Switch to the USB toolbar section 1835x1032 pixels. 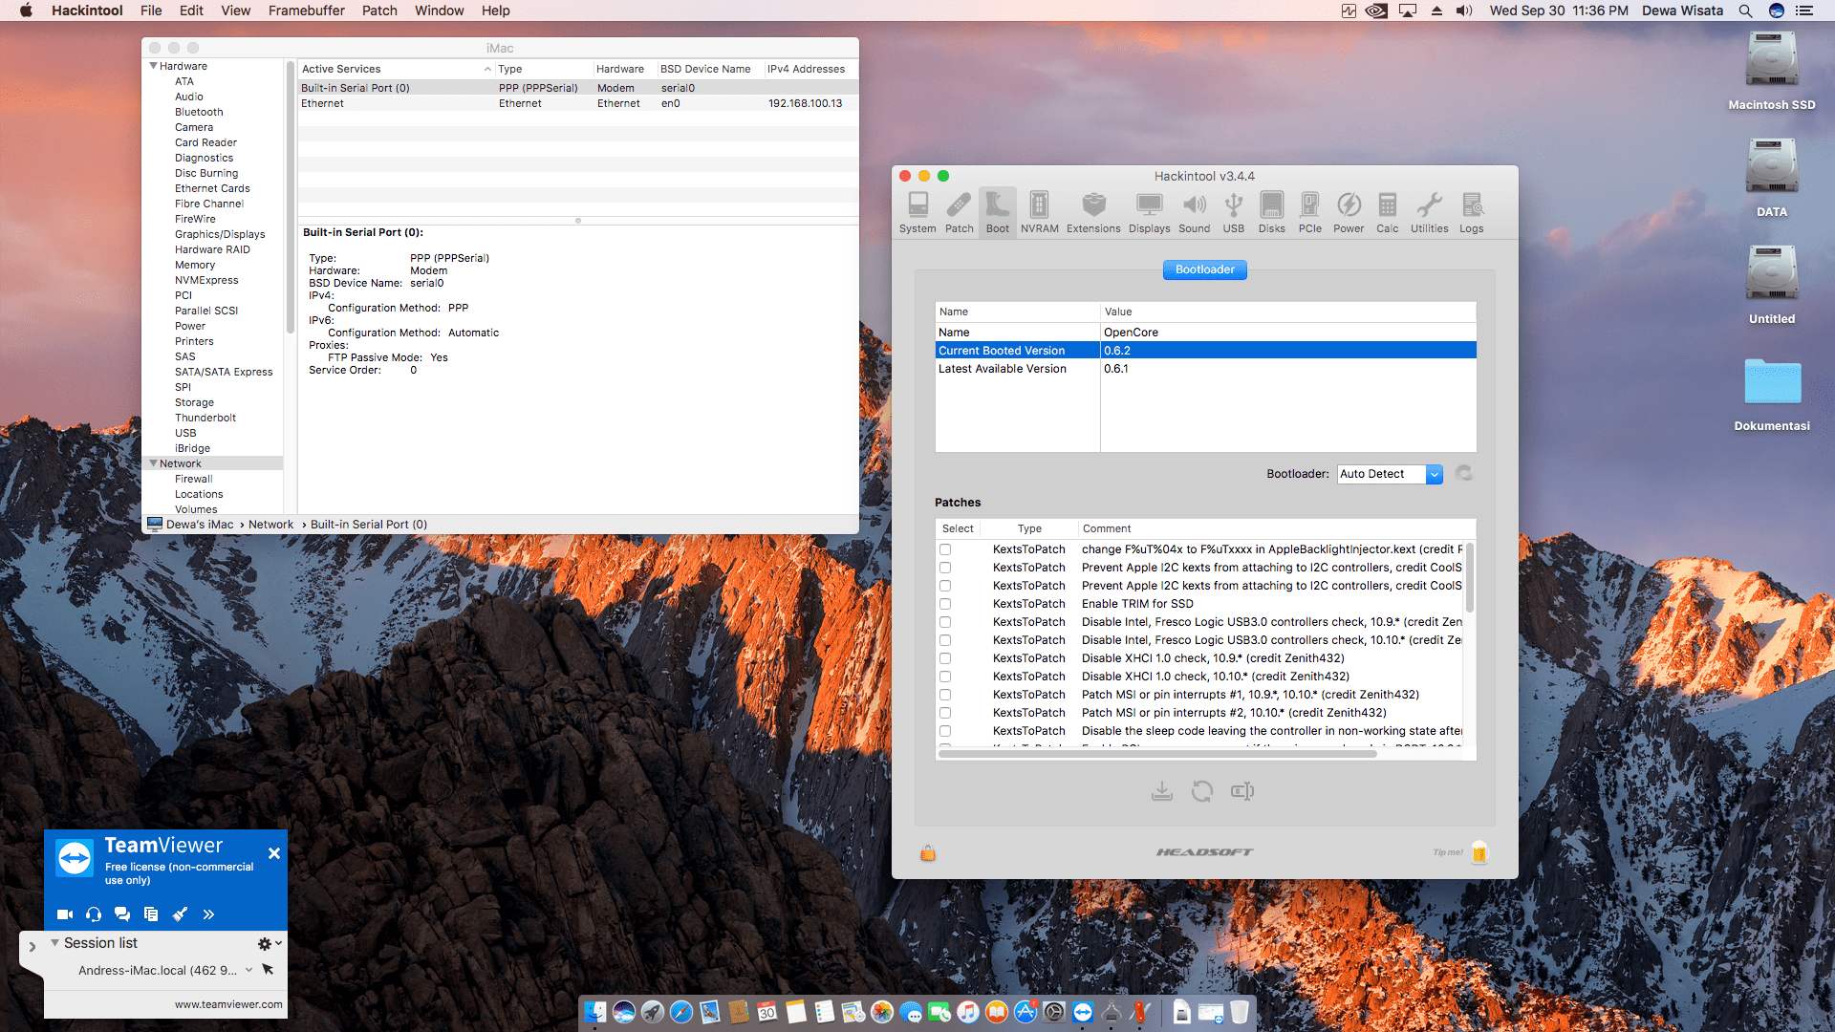point(1234,211)
